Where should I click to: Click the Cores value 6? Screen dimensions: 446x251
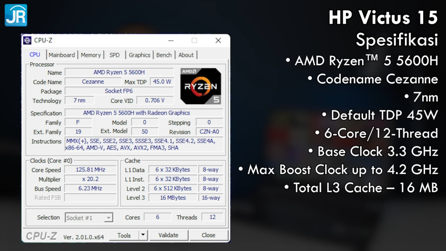click(157, 217)
